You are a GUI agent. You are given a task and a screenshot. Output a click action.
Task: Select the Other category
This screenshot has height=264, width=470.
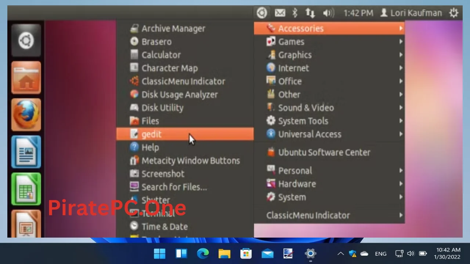(x=329, y=95)
